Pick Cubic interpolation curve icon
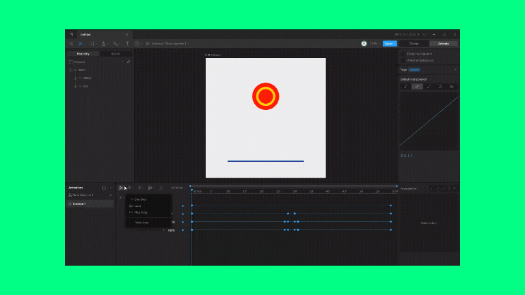 [x=429, y=87]
